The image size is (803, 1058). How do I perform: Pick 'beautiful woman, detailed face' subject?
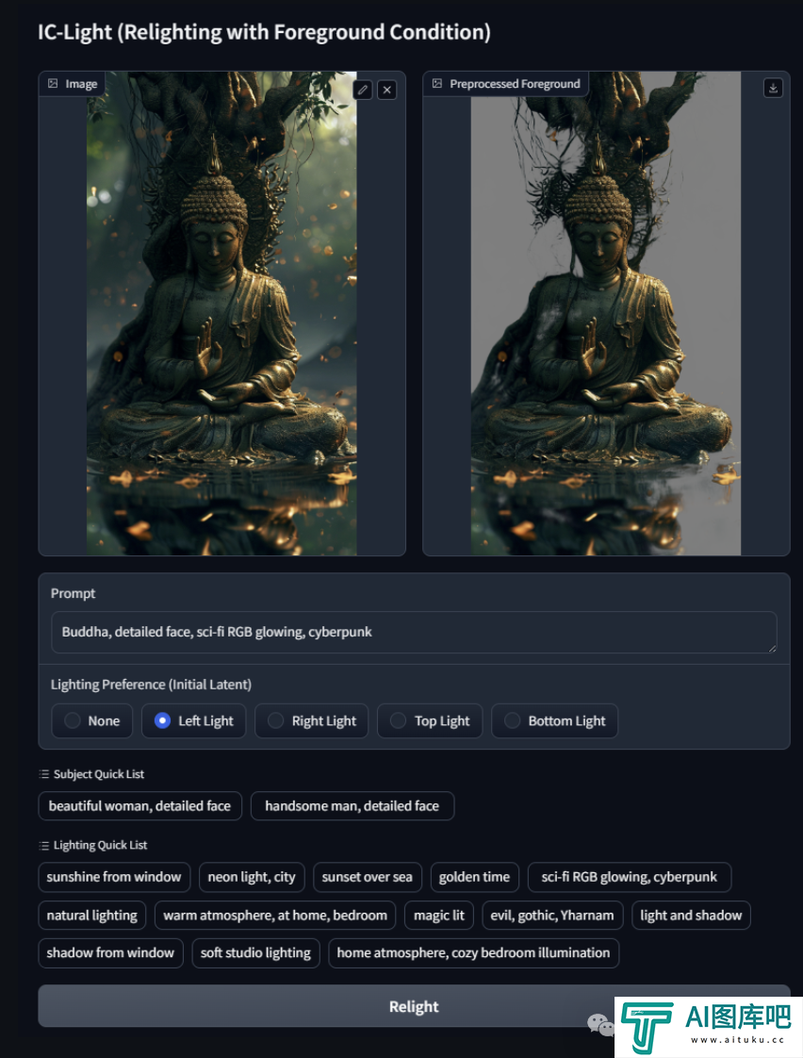click(139, 805)
